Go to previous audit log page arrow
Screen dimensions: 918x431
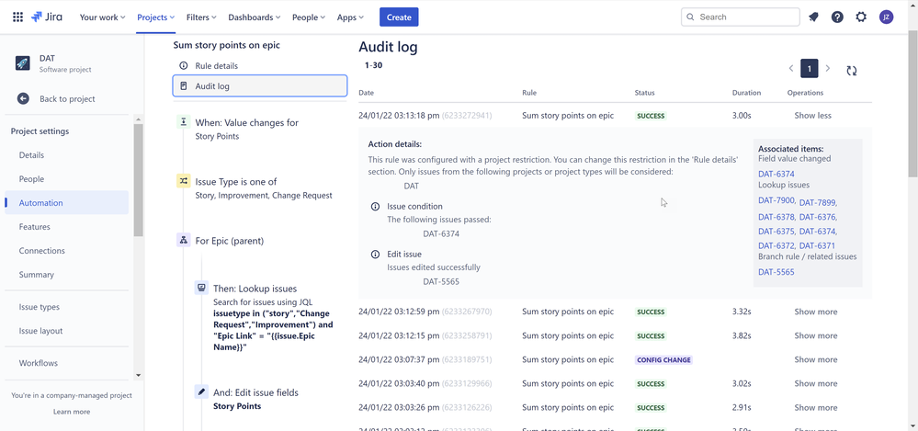tap(791, 69)
